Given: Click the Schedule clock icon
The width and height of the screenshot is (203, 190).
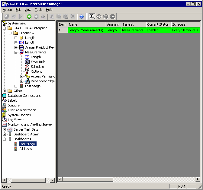Looking at the screenshot, I should pyautogui.click(x=27, y=67).
